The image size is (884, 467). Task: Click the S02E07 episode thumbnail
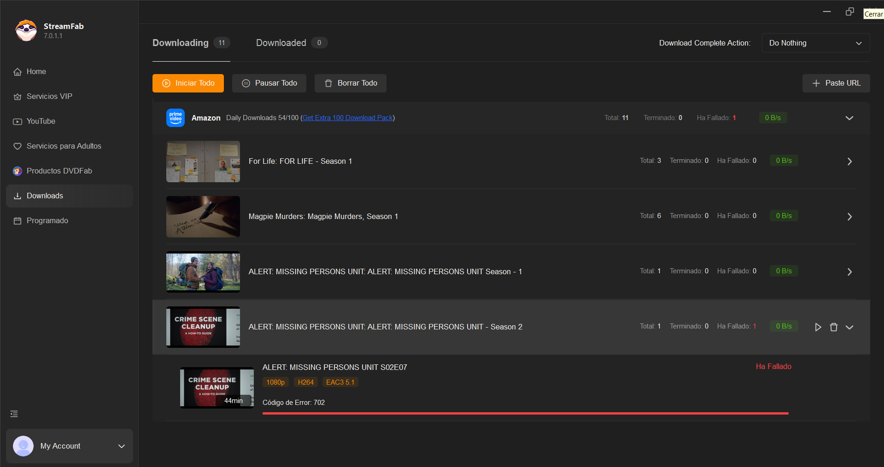point(217,387)
